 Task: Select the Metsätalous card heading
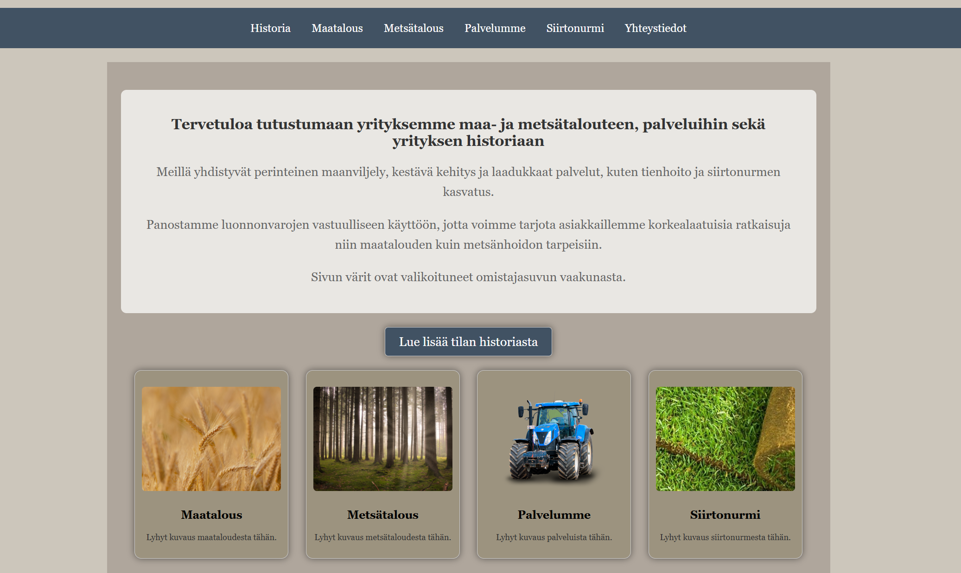pos(382,514)
